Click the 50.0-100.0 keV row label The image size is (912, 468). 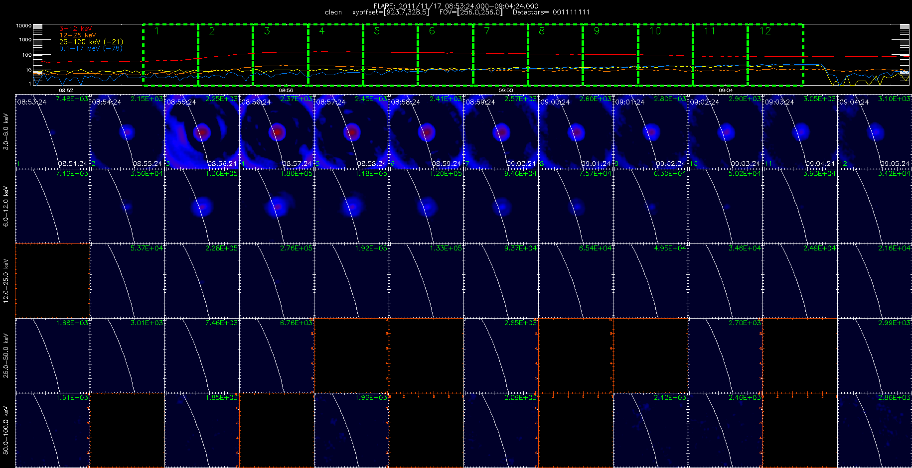coord(6,430)
